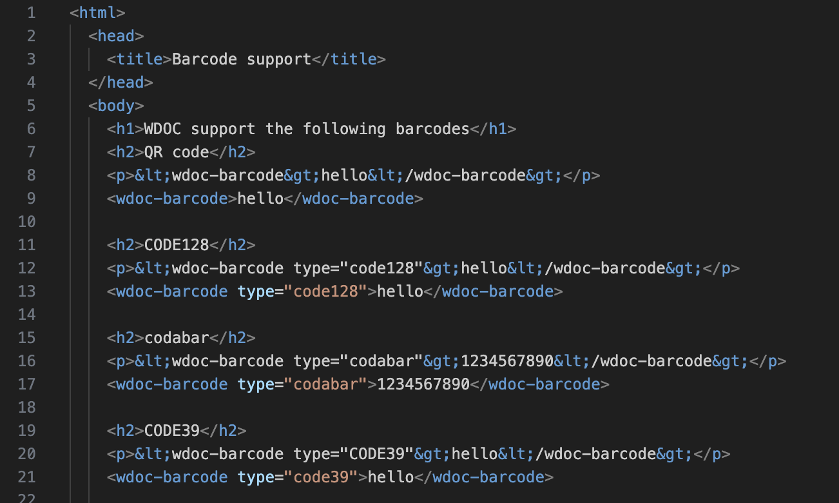Screen dimensions: 839x503
Task: Click "hello" inside the line 9 wdoc-barcode tag
Action: coord(260,198)
